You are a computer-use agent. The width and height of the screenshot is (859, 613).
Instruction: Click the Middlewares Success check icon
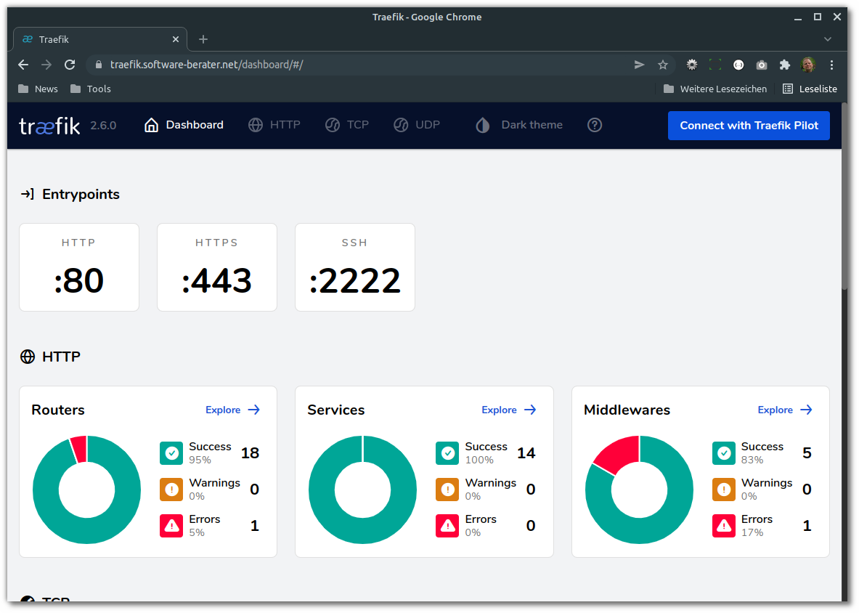coord(724,453)
